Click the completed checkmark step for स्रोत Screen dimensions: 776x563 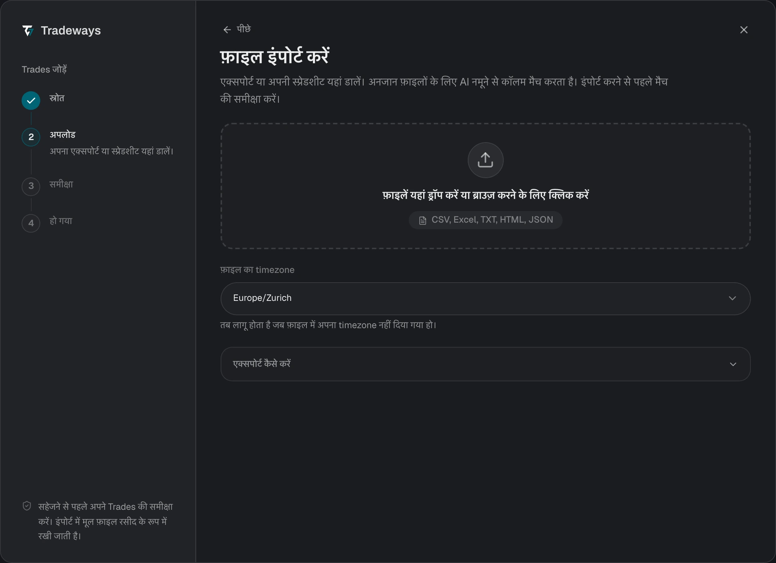point(31,101)
